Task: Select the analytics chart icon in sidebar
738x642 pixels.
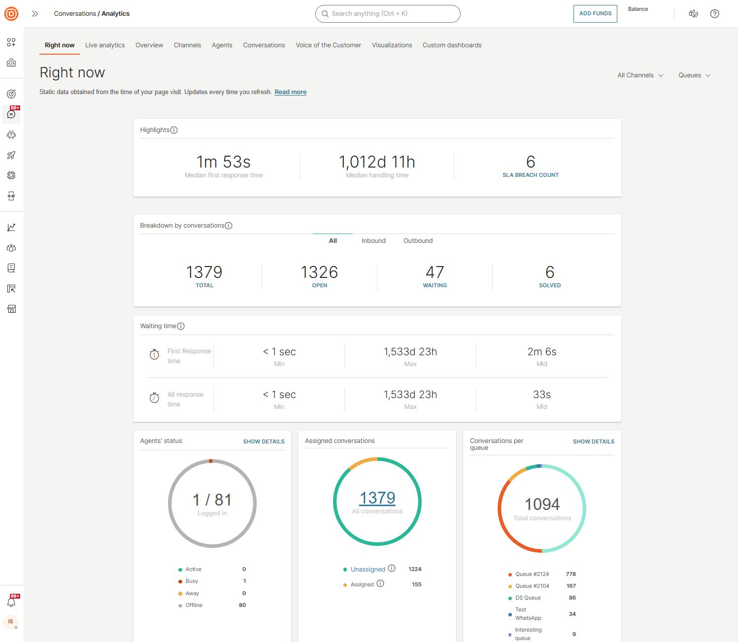Action: pyautogui.click(x=11, y=227)
